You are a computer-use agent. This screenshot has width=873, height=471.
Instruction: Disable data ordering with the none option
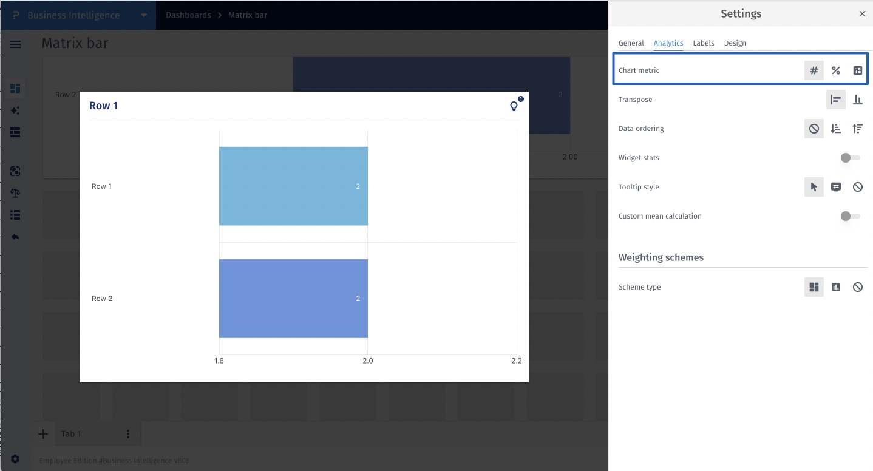pyautogui.click(x=814, y=129)
